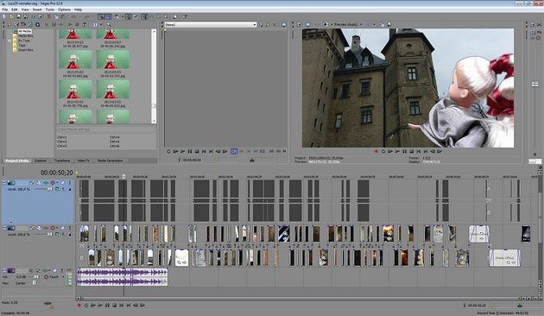The width and height of the screenshot is (544, 316).
Task: Minimize video track 2 height
Action: click(x=4, y=228)
